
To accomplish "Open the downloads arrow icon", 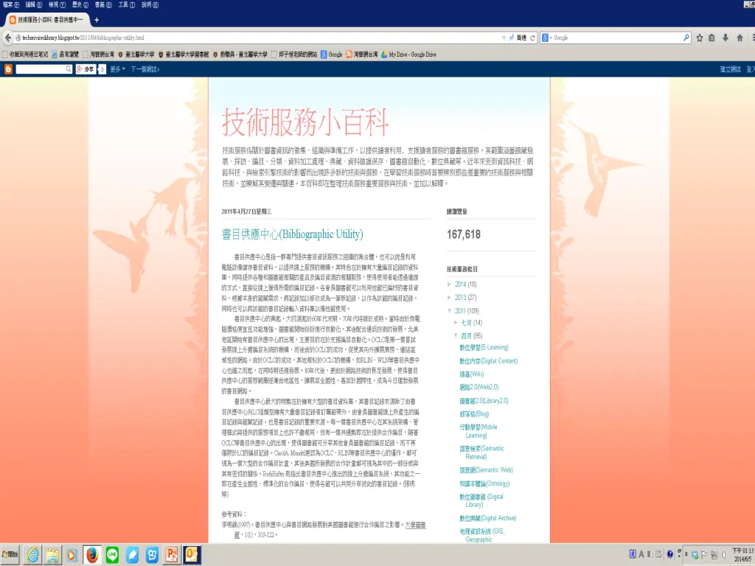I will [726, 38].
